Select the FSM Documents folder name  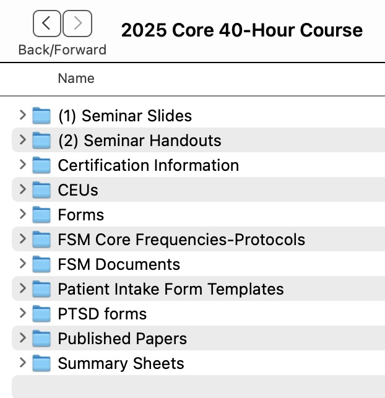click(119, 264)
